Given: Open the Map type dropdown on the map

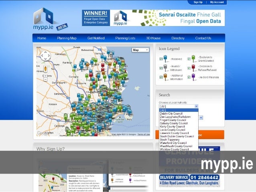Looking at the screenshot, I should point(140,50).
